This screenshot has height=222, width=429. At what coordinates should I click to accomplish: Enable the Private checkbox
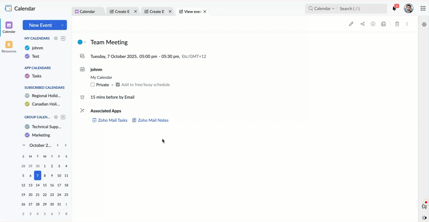click(93, 85)
